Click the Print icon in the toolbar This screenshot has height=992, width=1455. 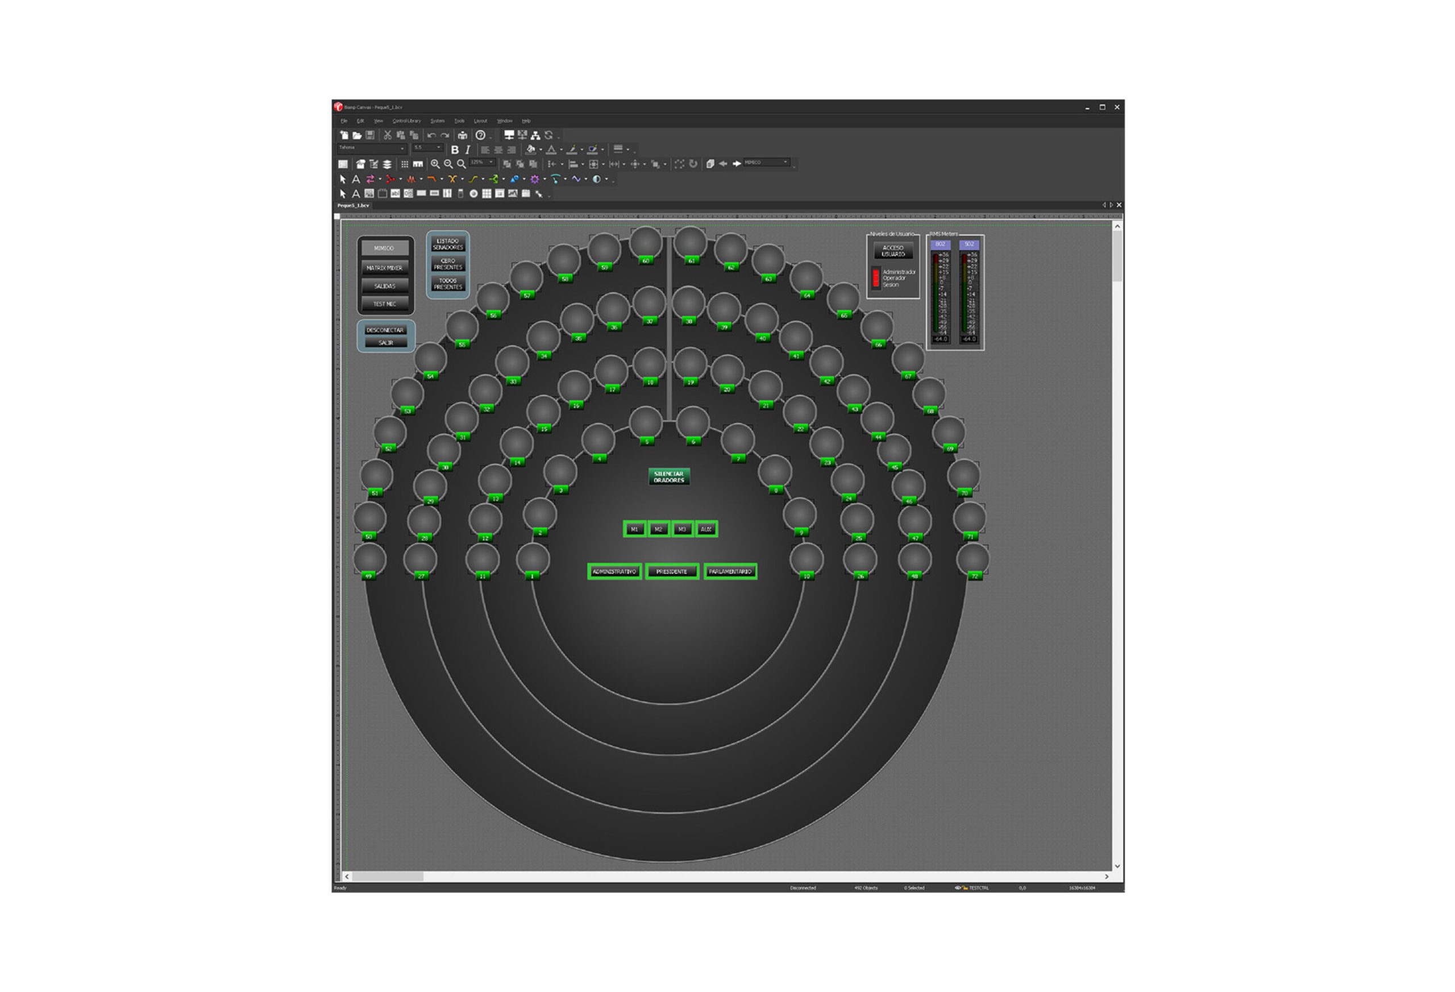462,135
